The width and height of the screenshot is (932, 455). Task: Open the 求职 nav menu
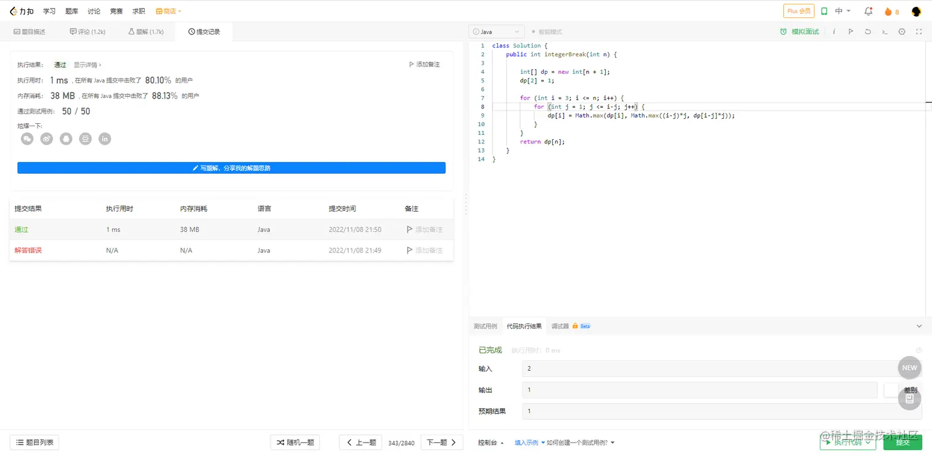click(x=139, y=11)
